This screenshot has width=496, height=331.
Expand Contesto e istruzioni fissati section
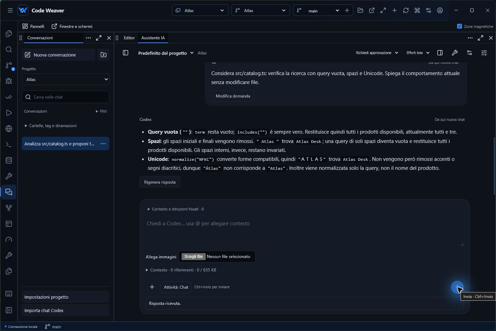tap(175, 209)
